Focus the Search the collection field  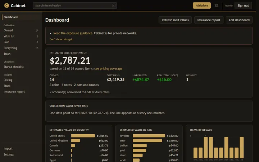tap(75, 5)
